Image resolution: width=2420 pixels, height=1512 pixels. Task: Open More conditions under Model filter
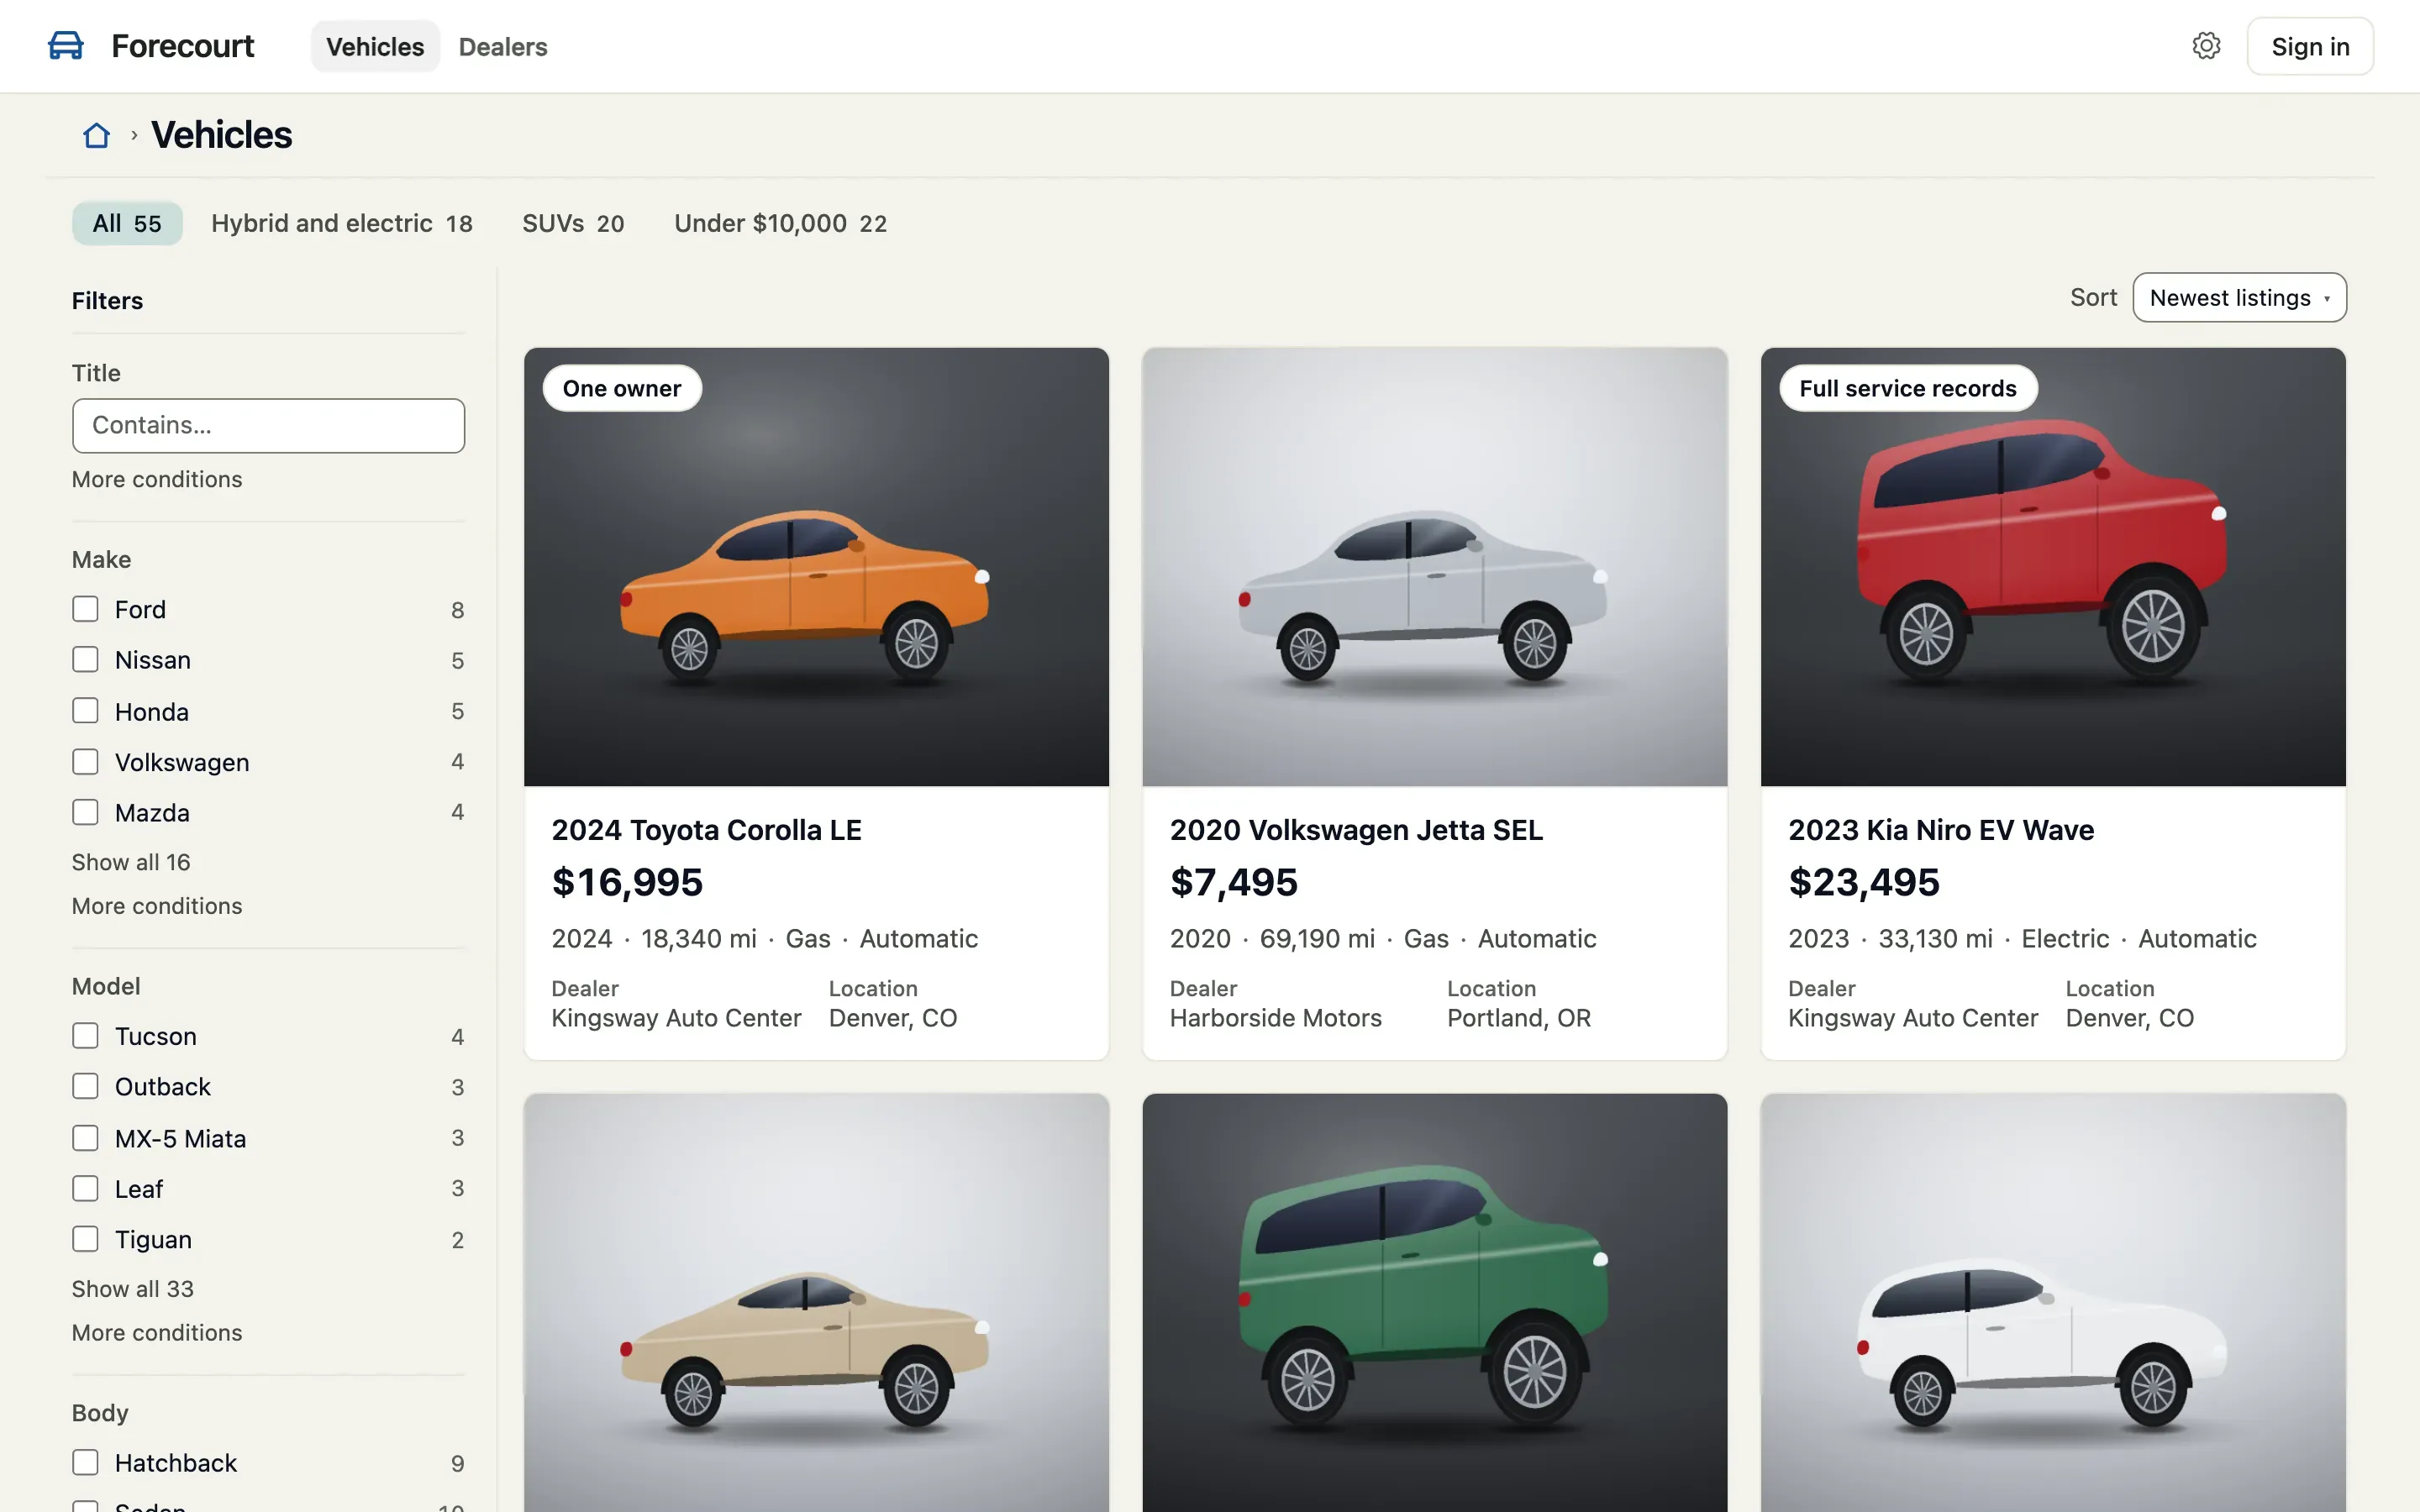click(x=157, y=1333)
